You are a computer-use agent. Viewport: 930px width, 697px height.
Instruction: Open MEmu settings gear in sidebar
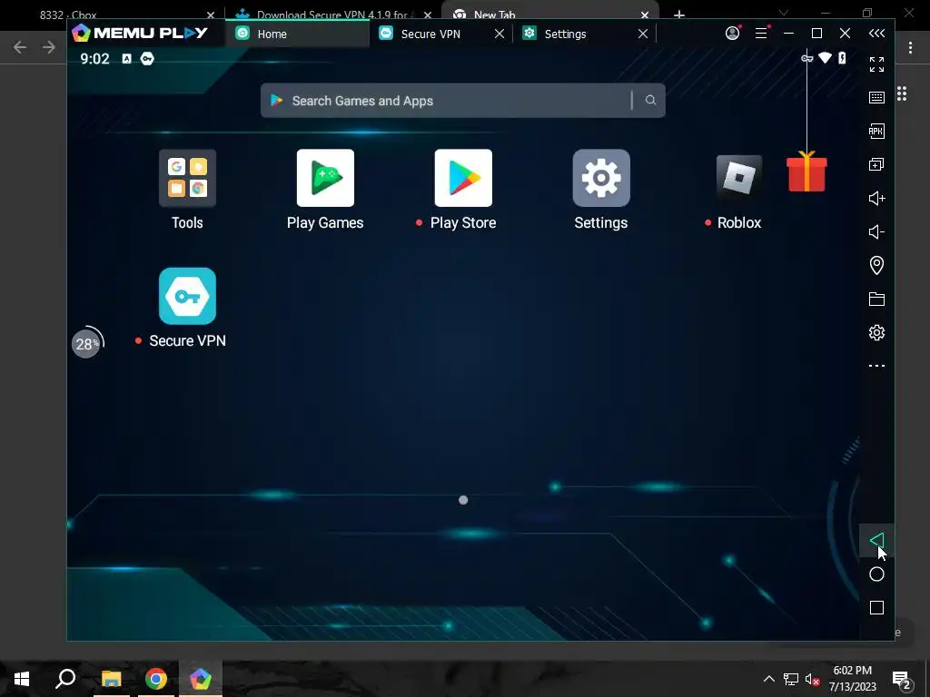pyautogui.click(x=876, y=332)
